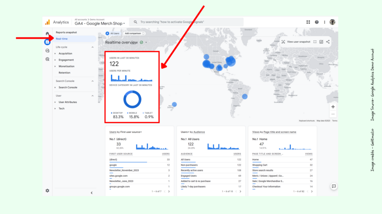382x214 pixels.
Task: Click the feedback icon at bottom right
Action: 334,186
